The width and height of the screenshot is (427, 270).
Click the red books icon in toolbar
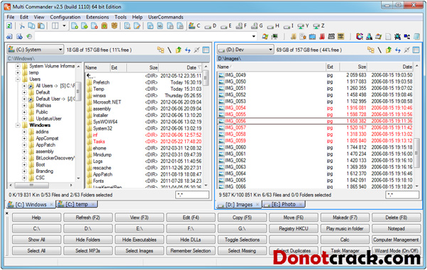[322, 36]
